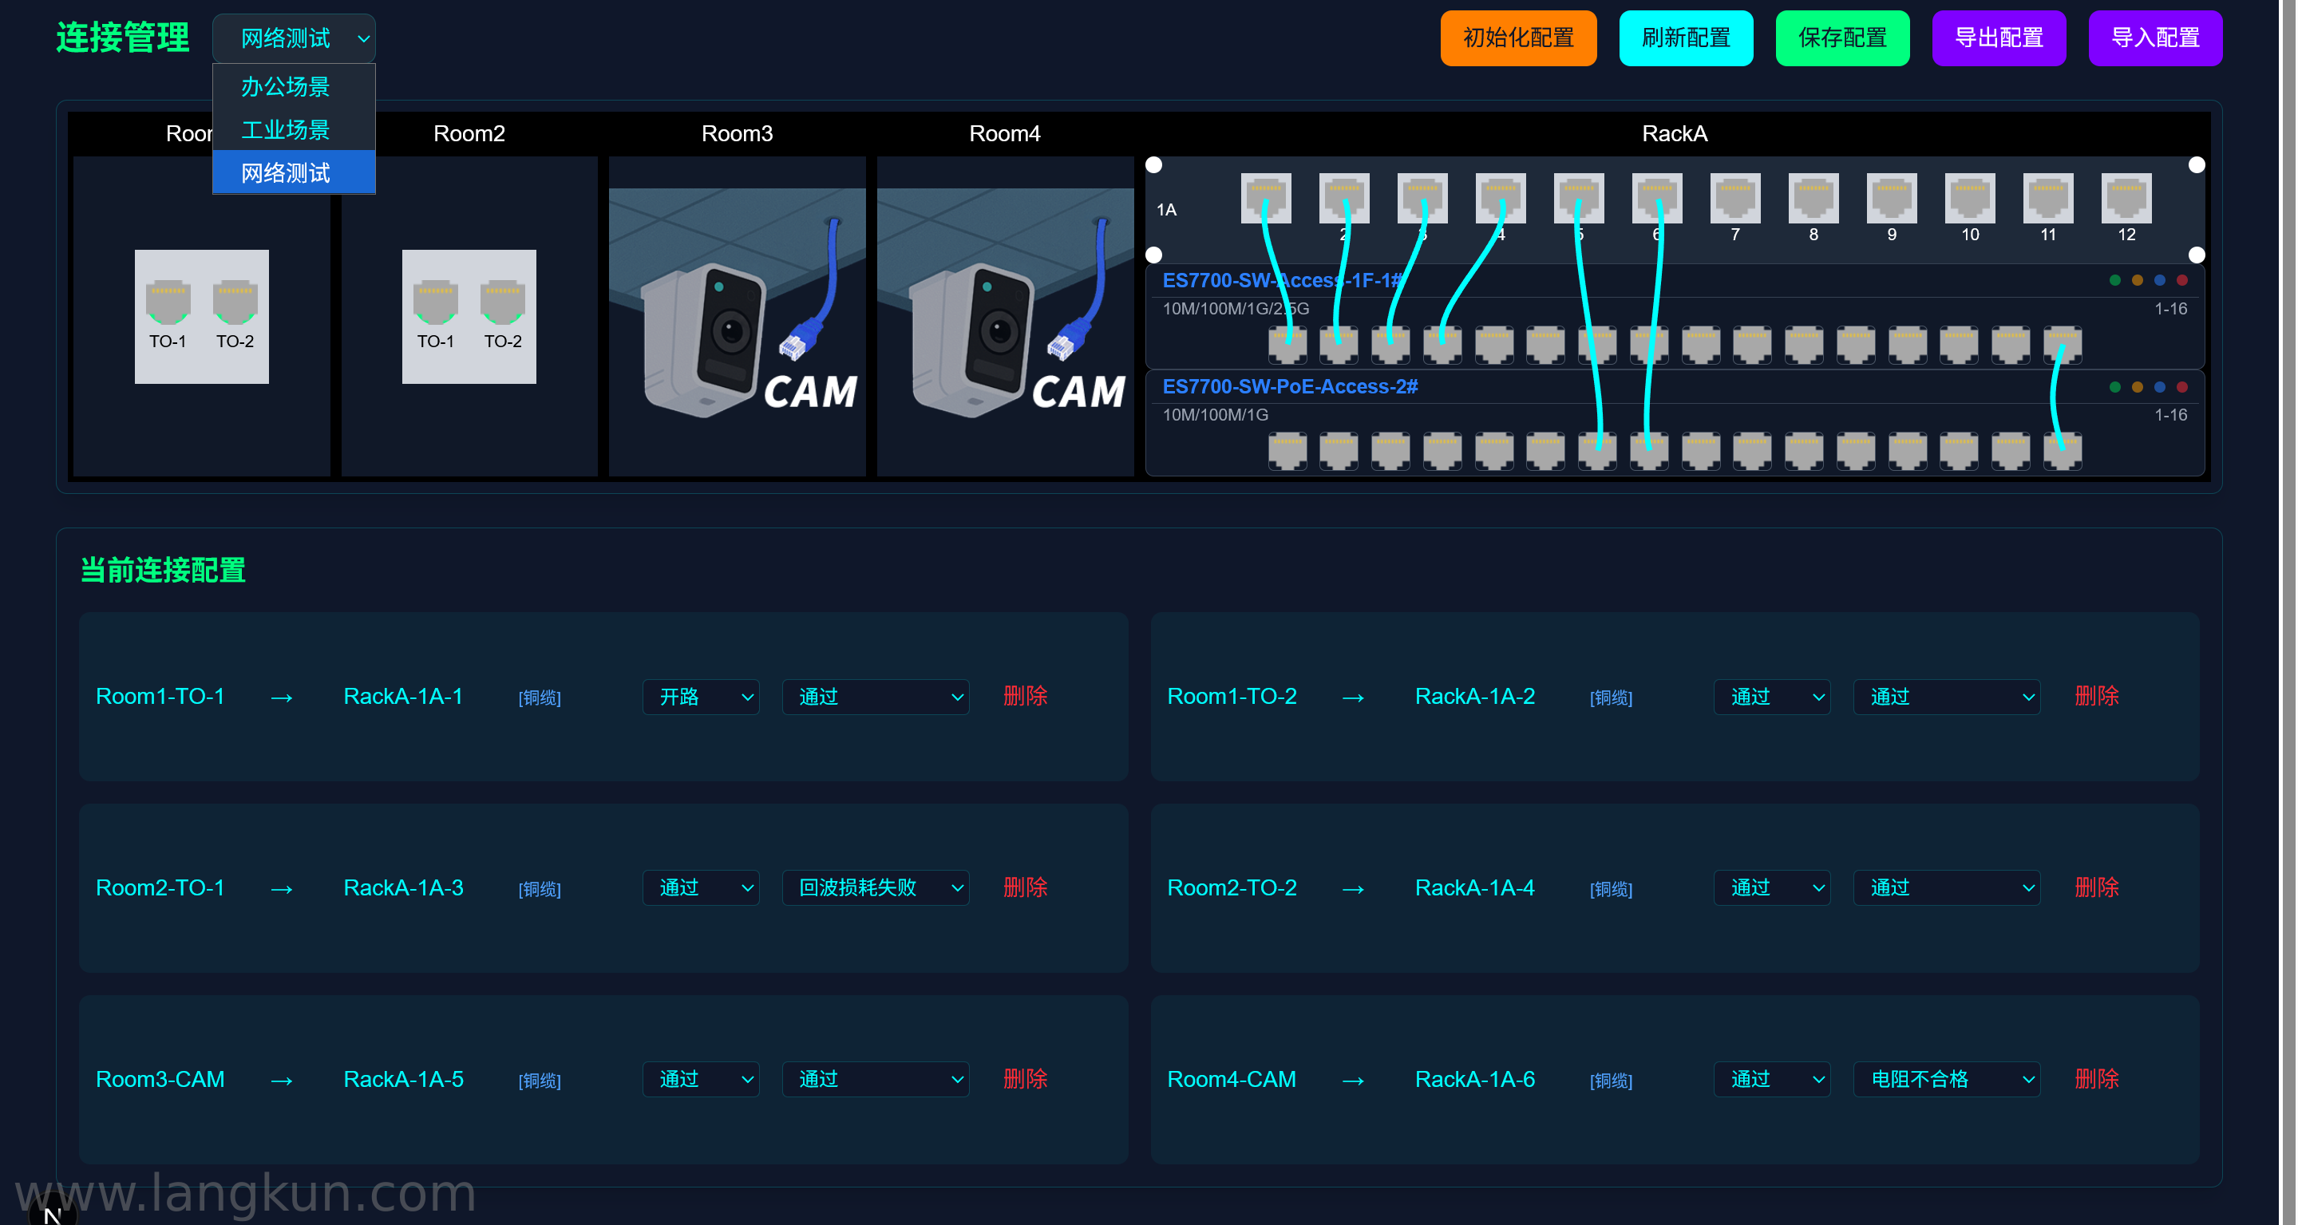This screenshot has height=1225, width=2298.
Task: Select Room1 TO-1 wall outlet port
Action: click(168, 302)
